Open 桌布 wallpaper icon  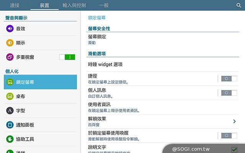pyautogui.click(x=10, y=96)
